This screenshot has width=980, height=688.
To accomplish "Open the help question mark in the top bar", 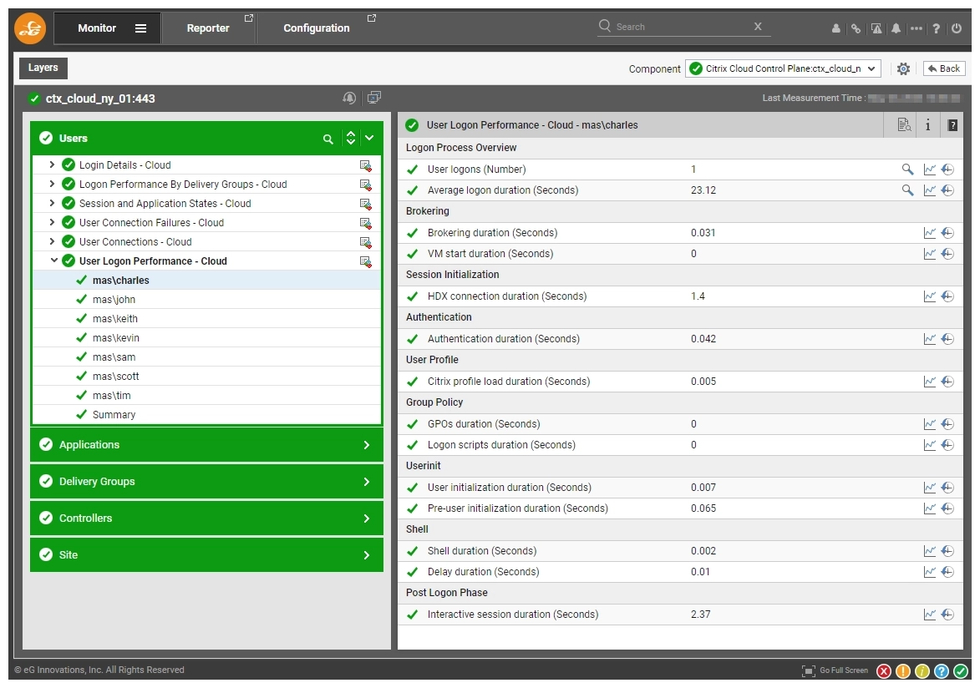I will (x=937, y=28).
